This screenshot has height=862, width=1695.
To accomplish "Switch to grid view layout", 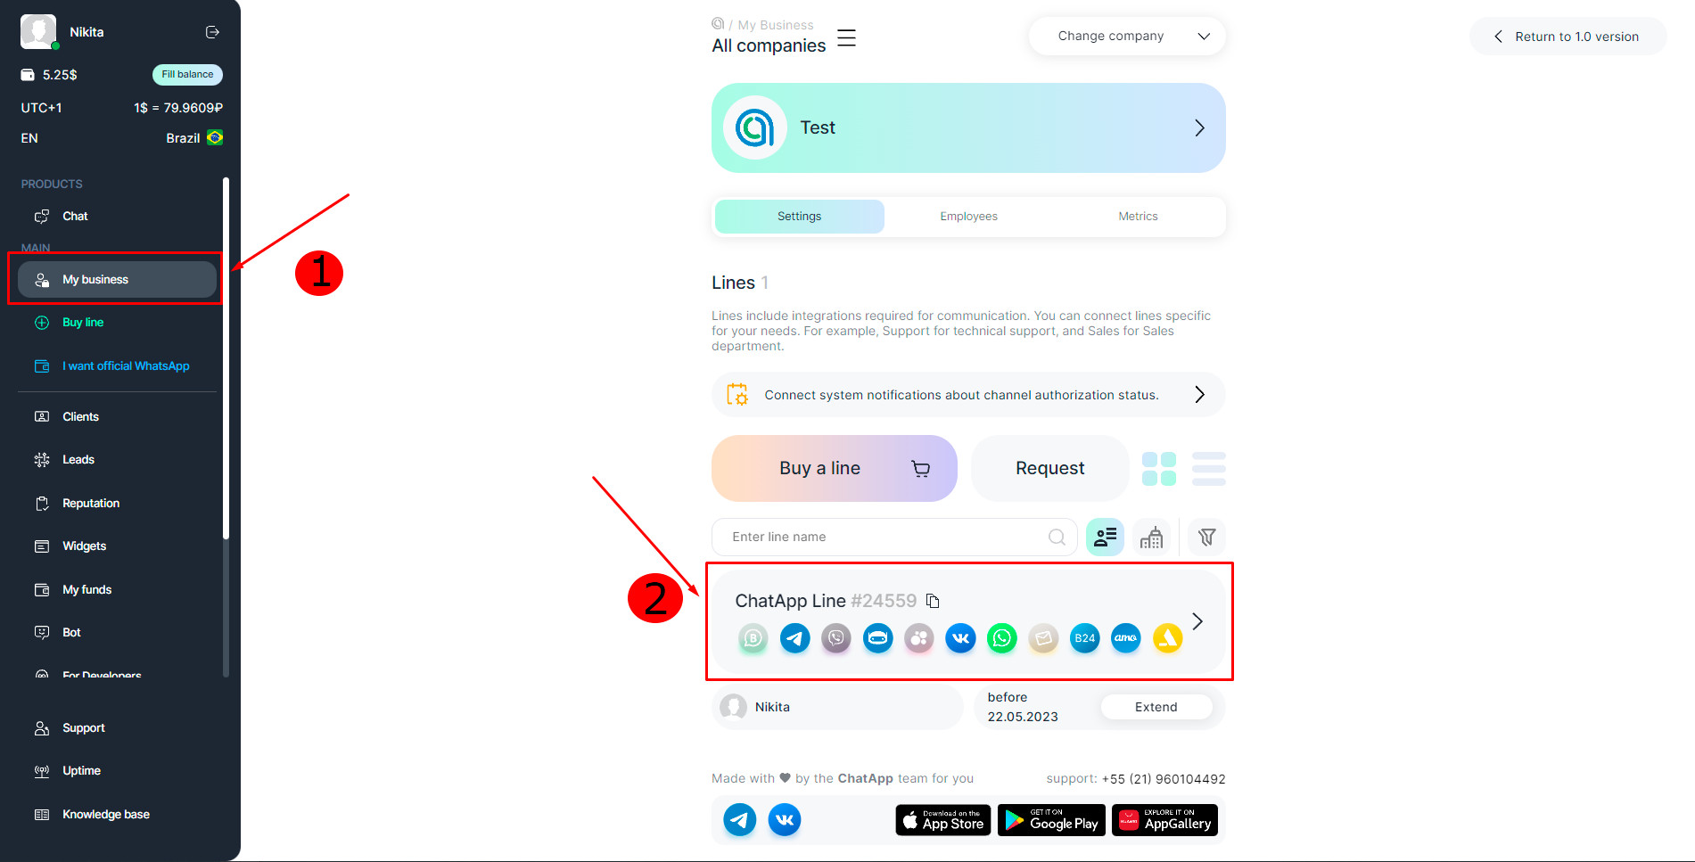I will pos(1159,469).
